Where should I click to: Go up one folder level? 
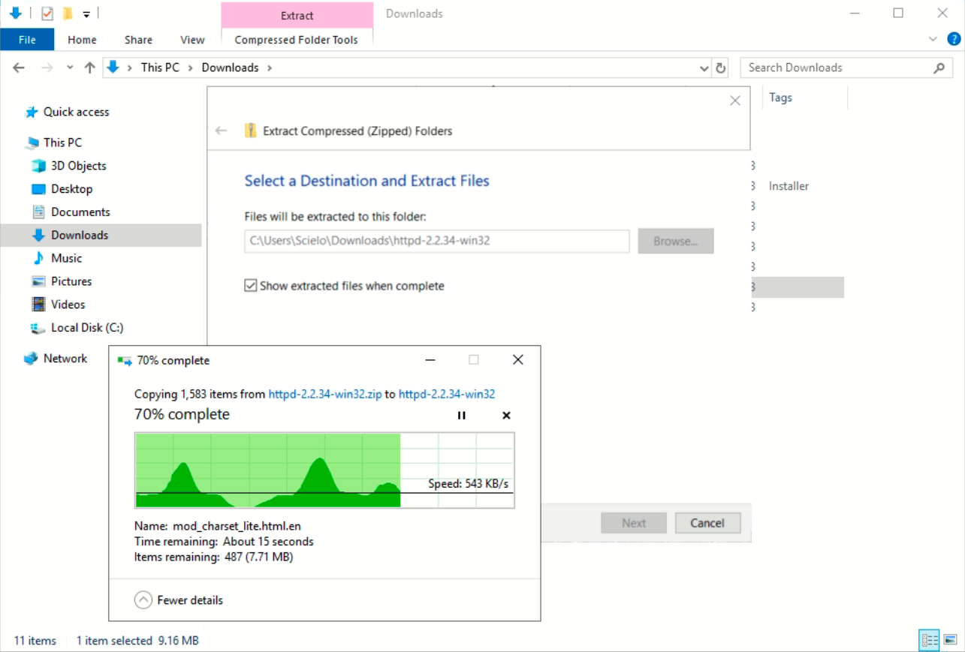(90, 68)
